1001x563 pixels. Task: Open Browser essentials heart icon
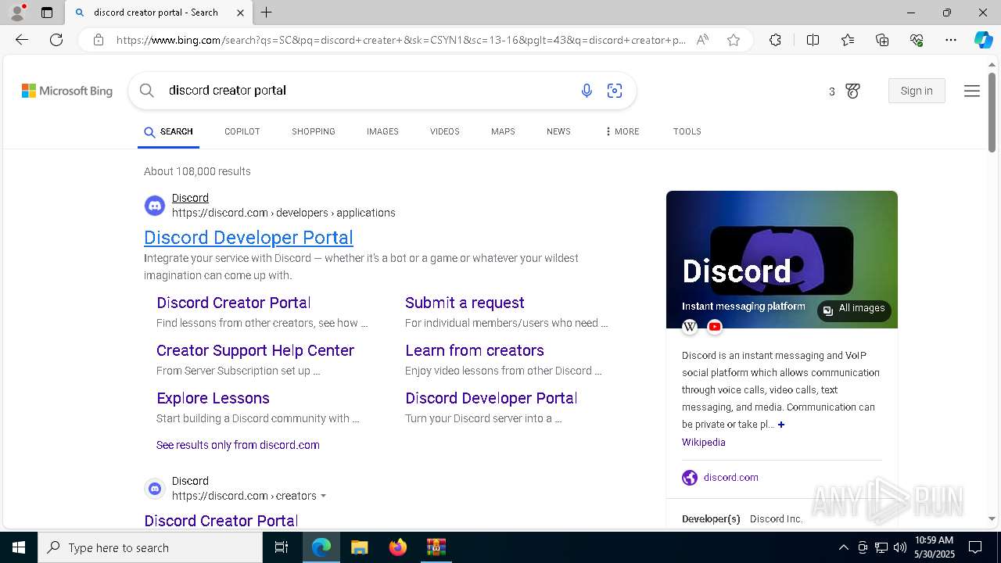pos(917,40)
